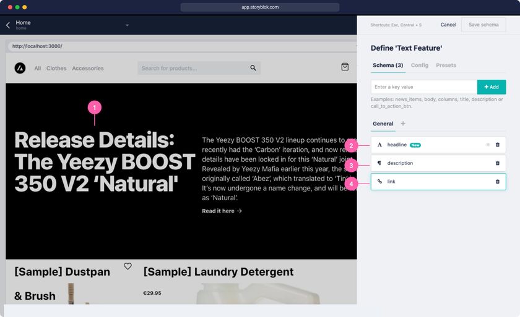This screenshot has height=317, width=520.
Task: Delete the link field with trash icon
Action: tap(498, 182)
